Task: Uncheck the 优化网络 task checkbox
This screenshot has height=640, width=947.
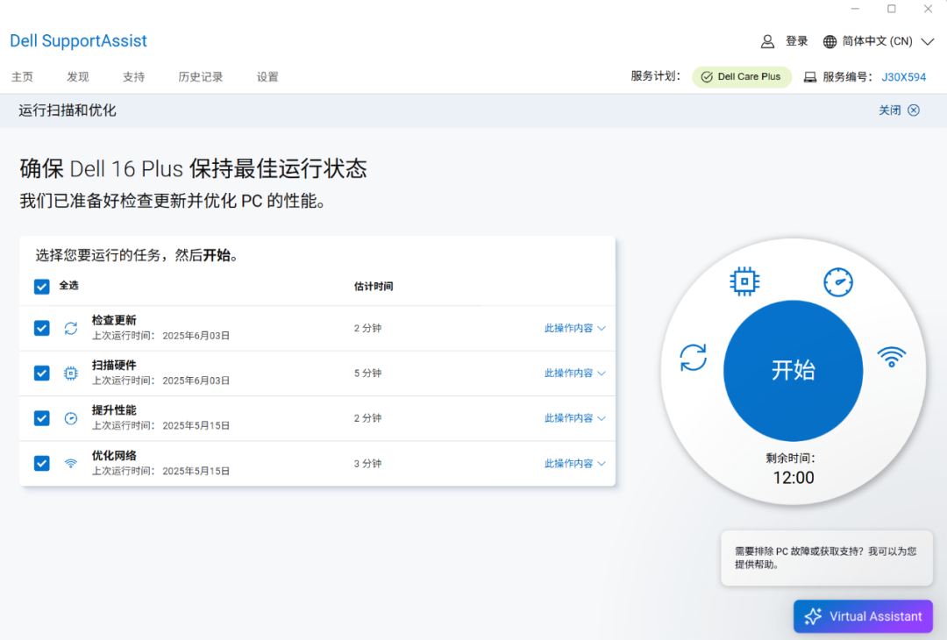Action: 42,463
